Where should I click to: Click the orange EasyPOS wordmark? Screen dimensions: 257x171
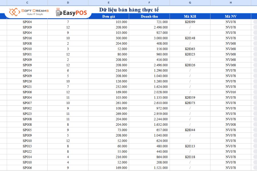74,12
